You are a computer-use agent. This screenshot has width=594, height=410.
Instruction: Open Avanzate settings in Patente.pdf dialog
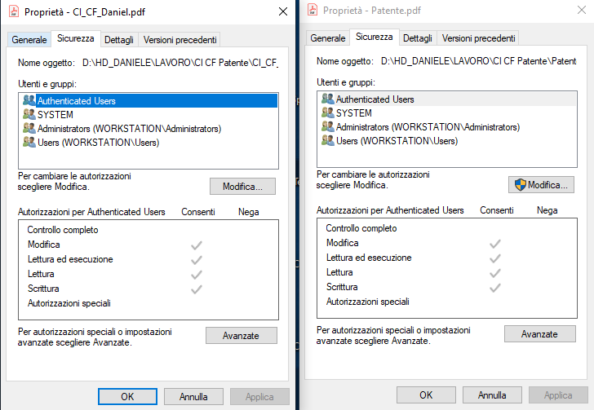[539, 334]
